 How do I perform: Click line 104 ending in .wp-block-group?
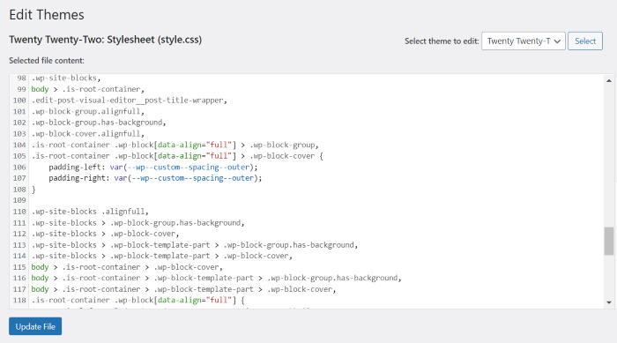pyautogui.click(x=175, y=145)
